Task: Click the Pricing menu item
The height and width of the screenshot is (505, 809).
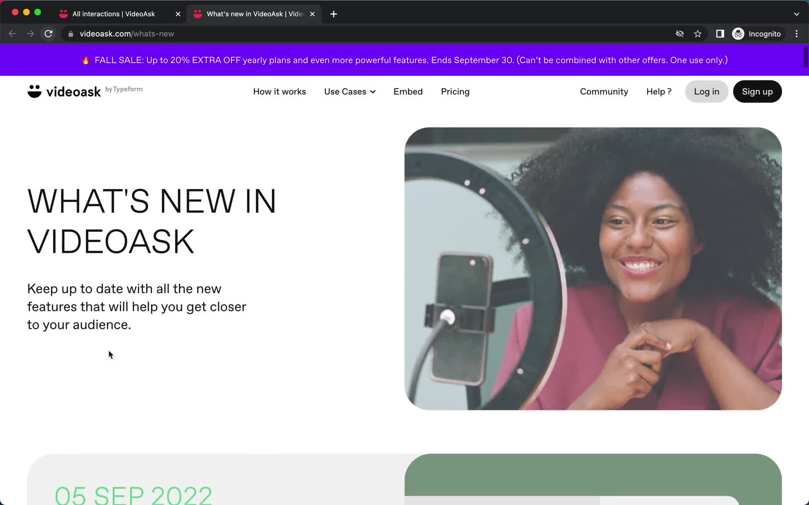Action: click(455, 92)
